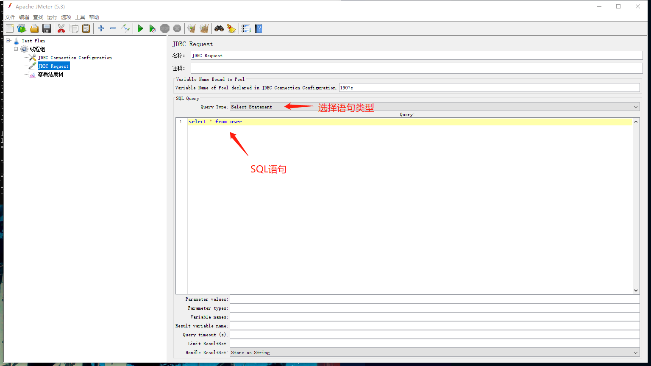Click the Open file folder icon
Screen dimensions: 651x366
34,28
